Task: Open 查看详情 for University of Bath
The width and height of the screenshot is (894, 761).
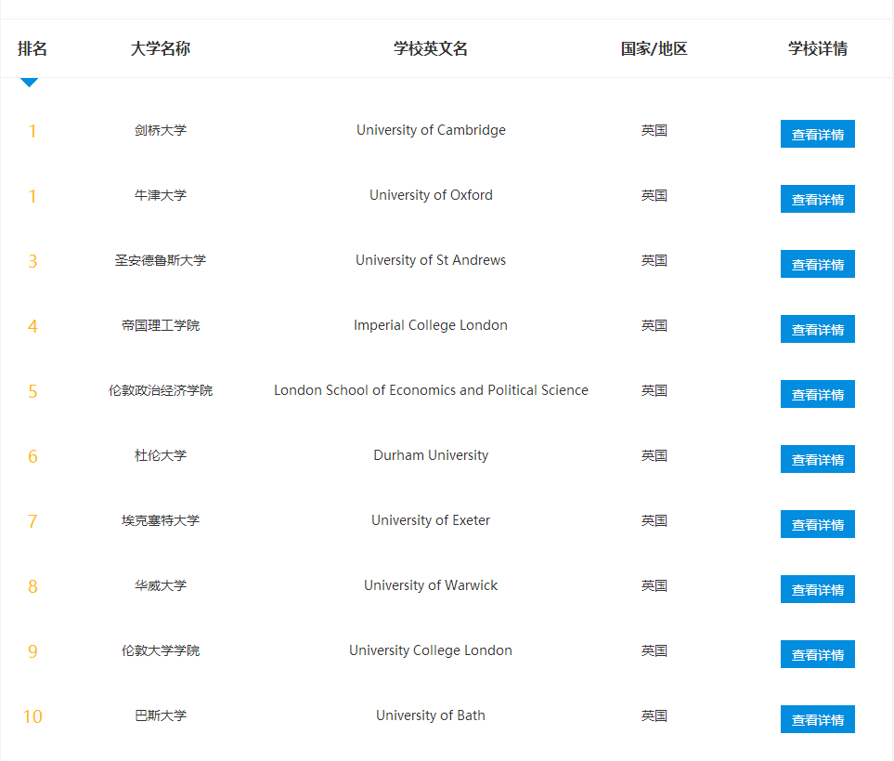Action: point(818,719)
